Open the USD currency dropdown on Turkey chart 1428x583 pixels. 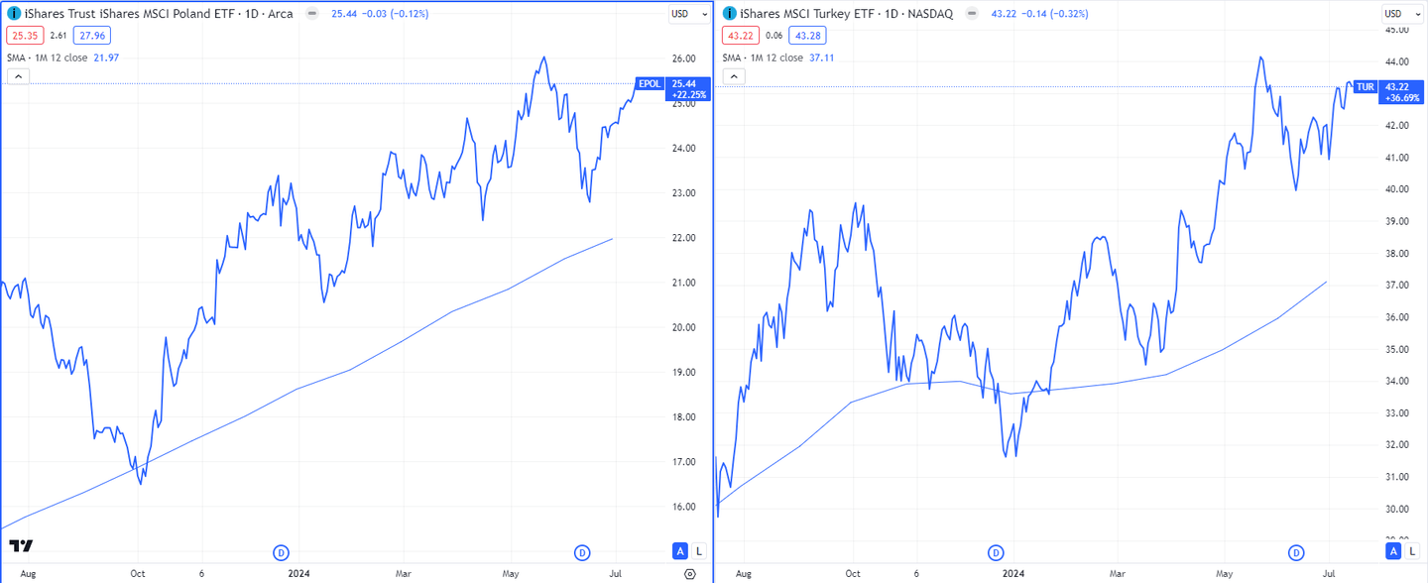(1400, 14)
